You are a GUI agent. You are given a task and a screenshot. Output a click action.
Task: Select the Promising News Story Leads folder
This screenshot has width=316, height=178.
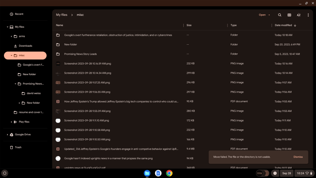pos(80,54)
